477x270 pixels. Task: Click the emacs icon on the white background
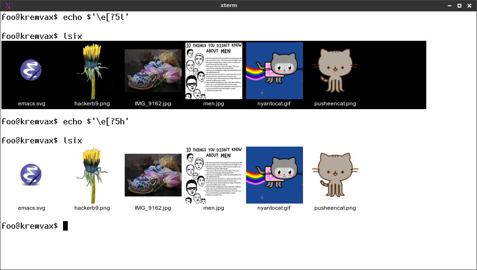(31, 175)
